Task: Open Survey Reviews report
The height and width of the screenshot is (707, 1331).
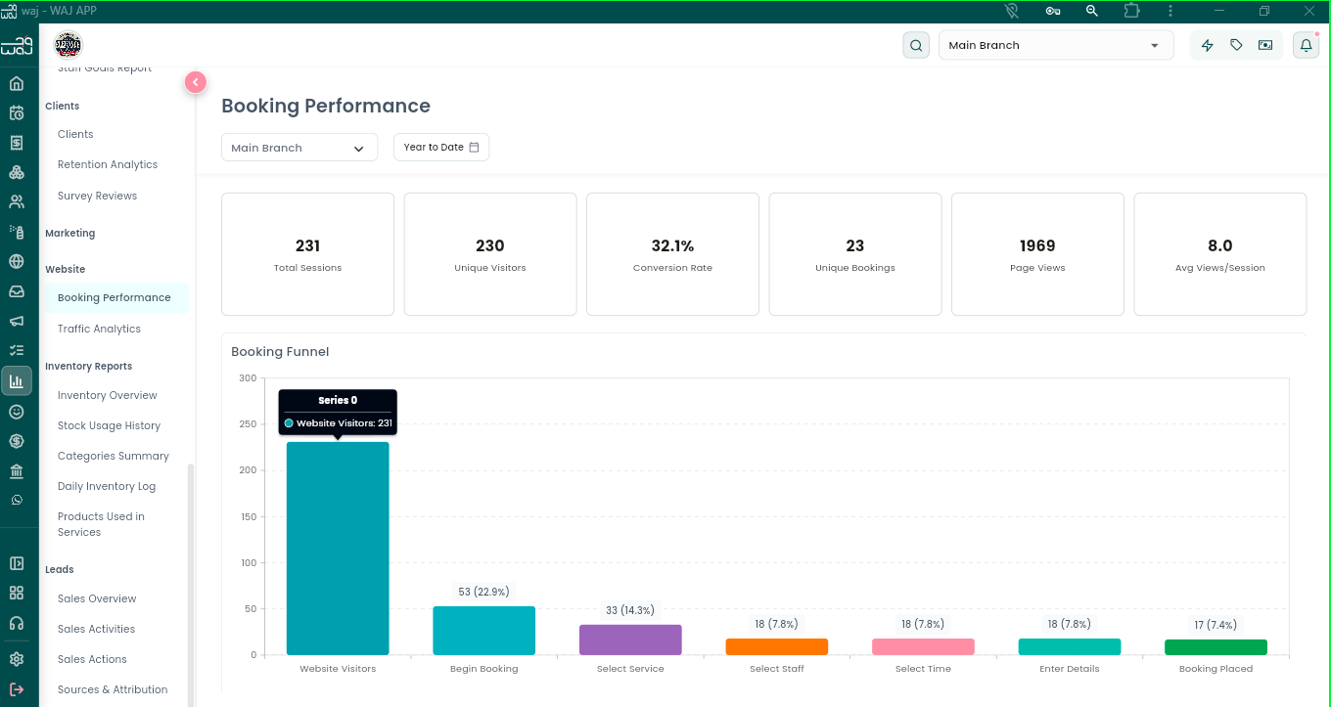Action: 98,196
